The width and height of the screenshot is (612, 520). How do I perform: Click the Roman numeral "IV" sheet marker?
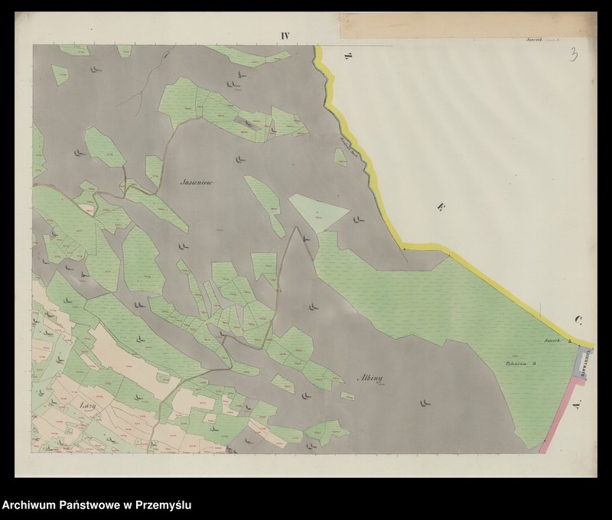coord(285,36)
